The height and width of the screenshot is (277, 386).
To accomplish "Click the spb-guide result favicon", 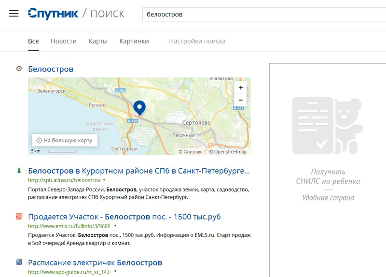I will click(x=19, y=262).
